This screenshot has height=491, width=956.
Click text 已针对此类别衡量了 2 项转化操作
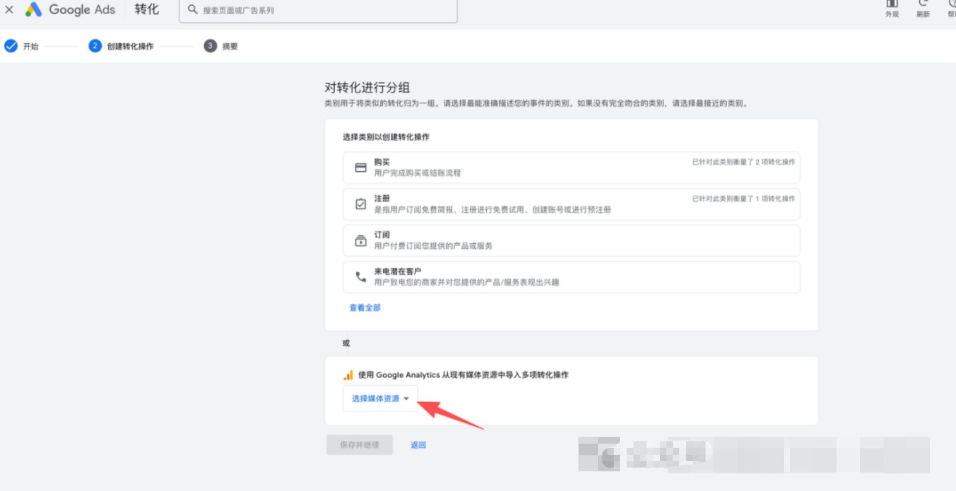coord(744,162)
